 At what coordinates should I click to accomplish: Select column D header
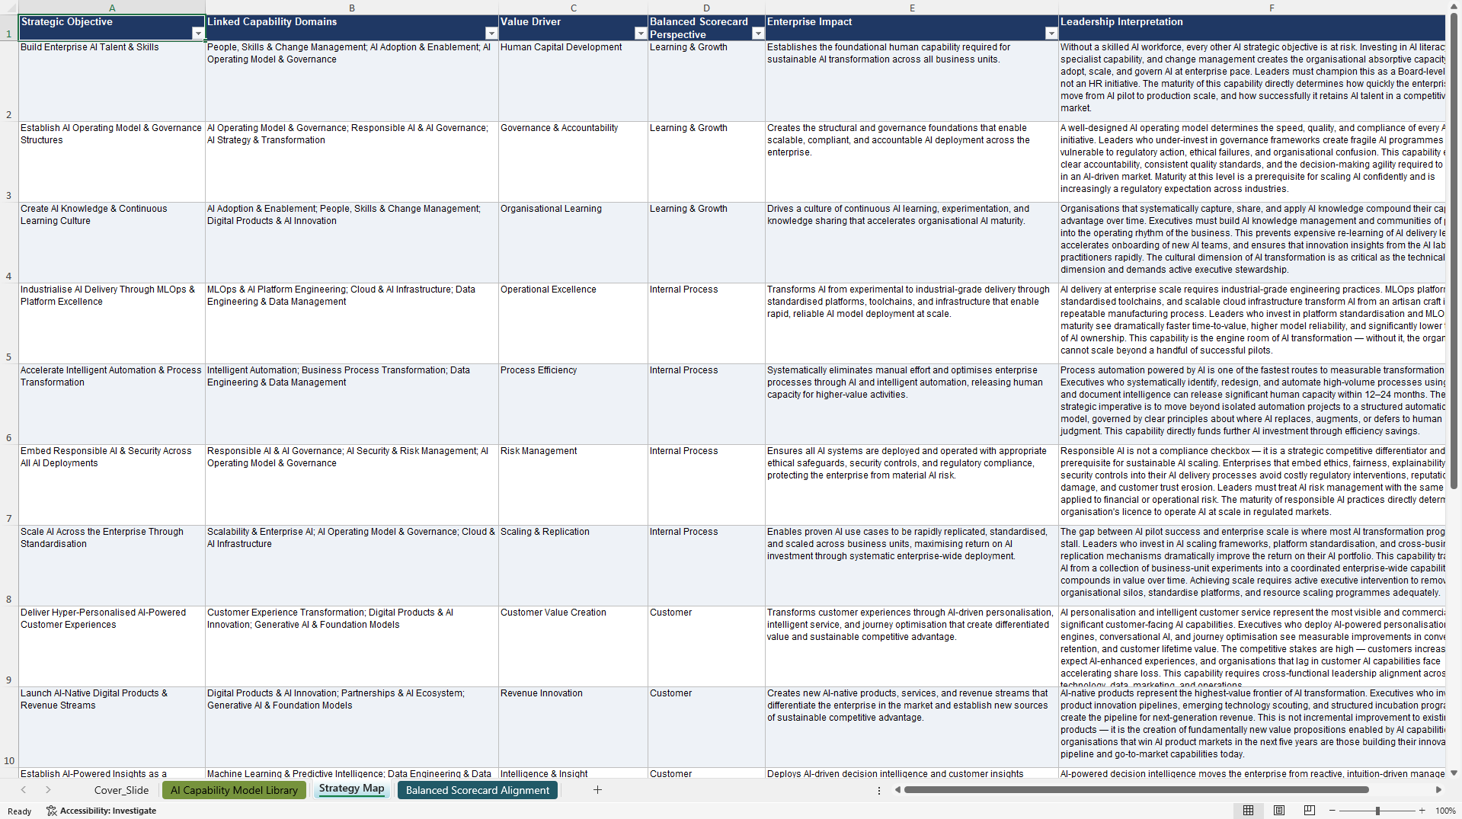(706, 8)
